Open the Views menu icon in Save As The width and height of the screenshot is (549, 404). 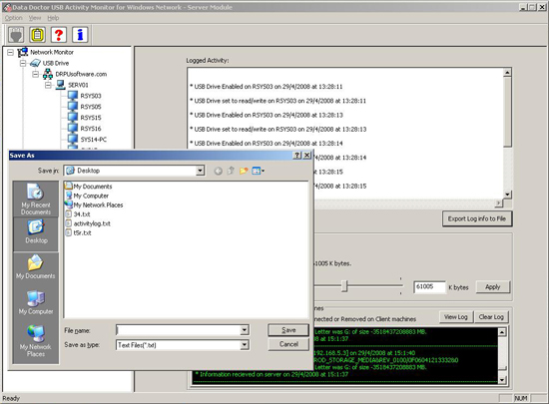(x=259, y=171)
